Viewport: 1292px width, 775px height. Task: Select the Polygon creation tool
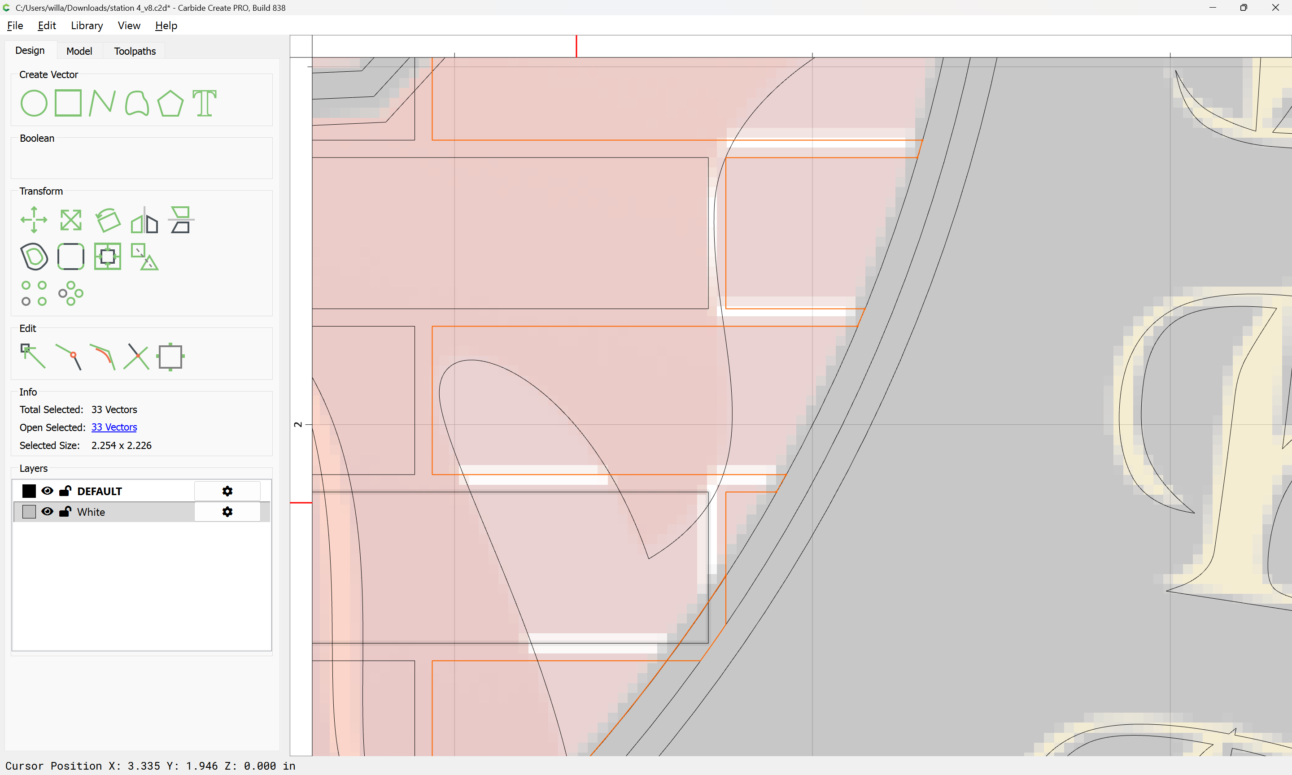click(170, 103)
